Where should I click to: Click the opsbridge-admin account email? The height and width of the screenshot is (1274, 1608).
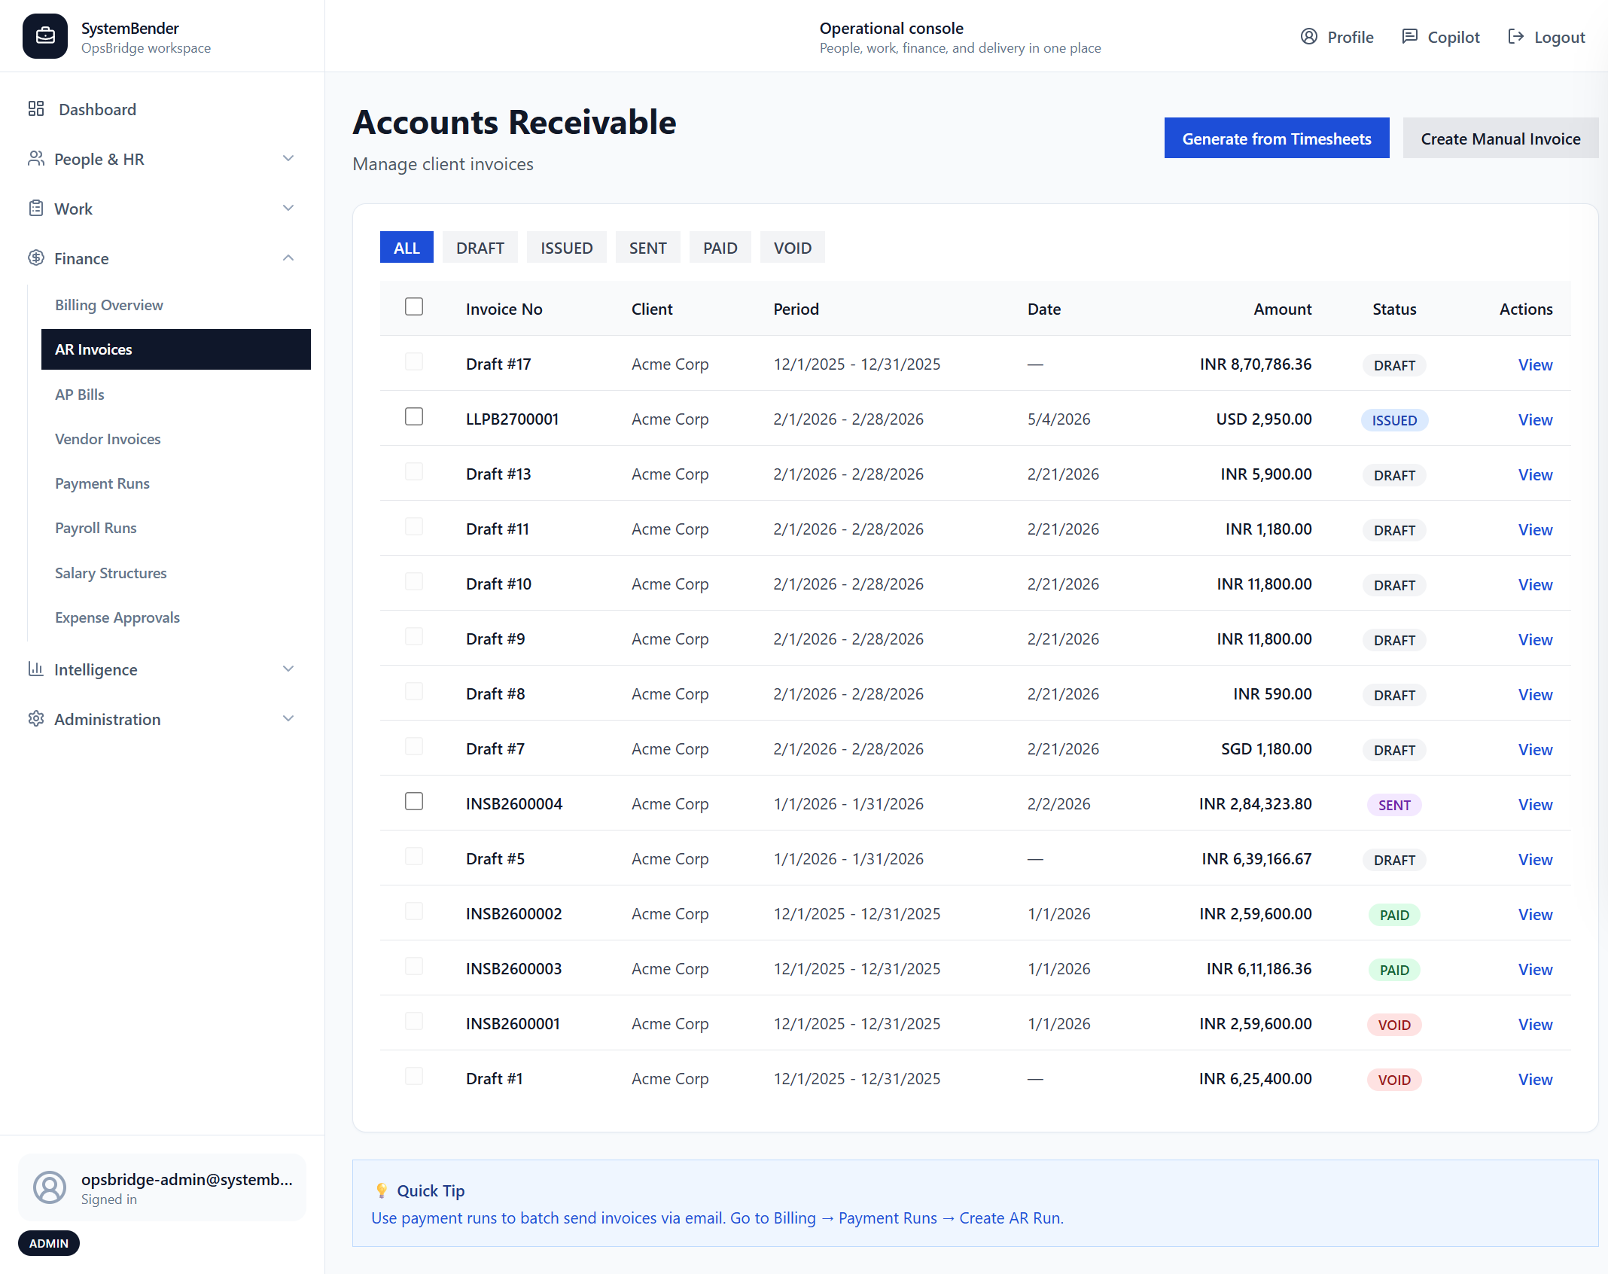[x=187, y=1179]
